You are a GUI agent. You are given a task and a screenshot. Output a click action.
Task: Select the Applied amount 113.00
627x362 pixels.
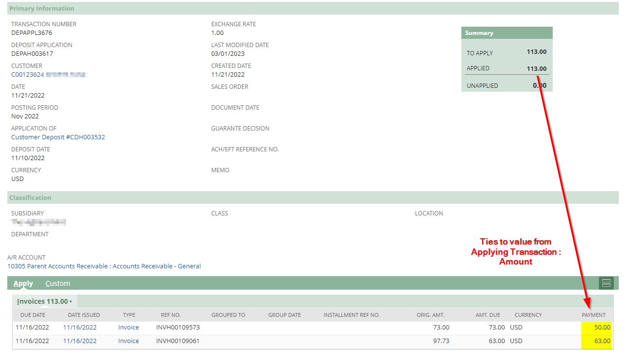click(537, 69)
